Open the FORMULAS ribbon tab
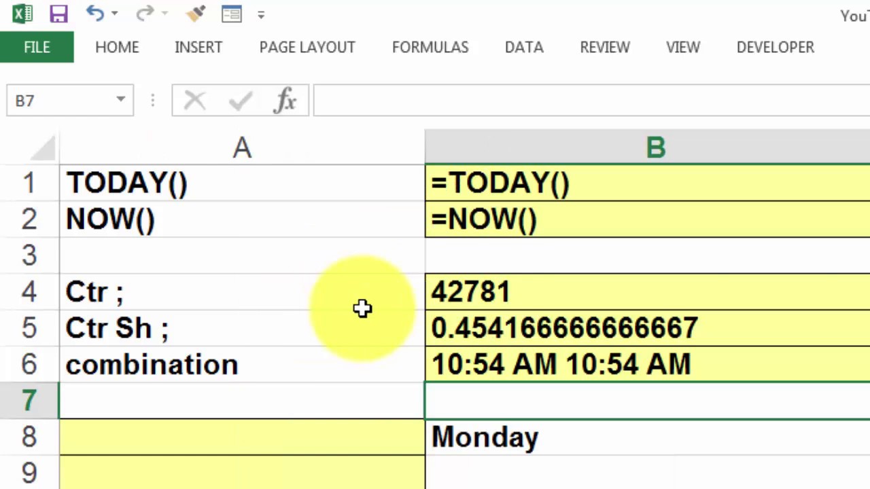The height and width of the screenshot is (489, 870). click(430, 48)
